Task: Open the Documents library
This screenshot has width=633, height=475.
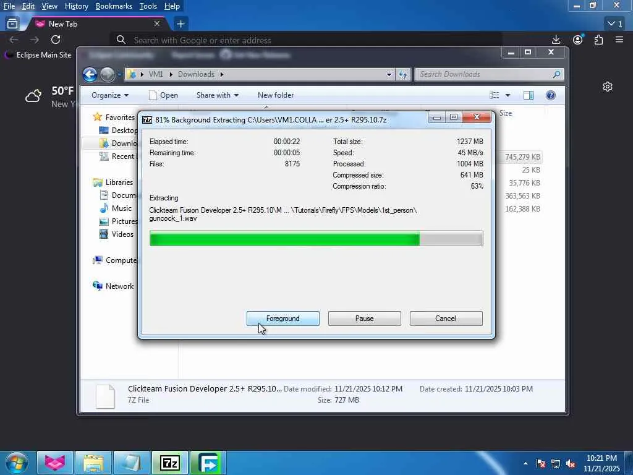Action: pos(119,195)
